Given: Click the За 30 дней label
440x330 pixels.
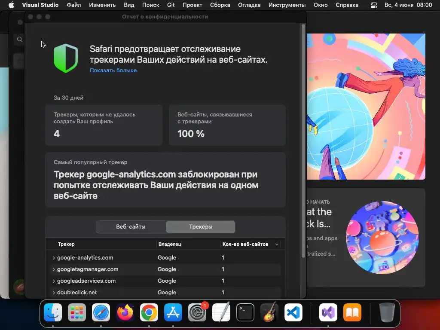Looking at the screenshot, I should (x=68, y=98).
